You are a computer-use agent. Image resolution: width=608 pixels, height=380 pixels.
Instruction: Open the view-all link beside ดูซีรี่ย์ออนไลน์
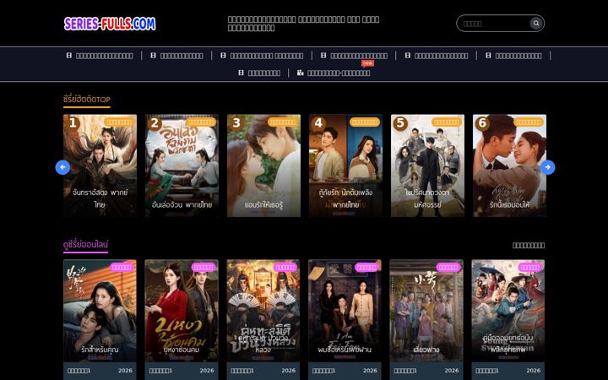tap(529, 245)
